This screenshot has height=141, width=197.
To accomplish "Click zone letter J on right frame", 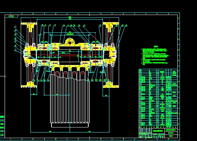I will 179,114.
